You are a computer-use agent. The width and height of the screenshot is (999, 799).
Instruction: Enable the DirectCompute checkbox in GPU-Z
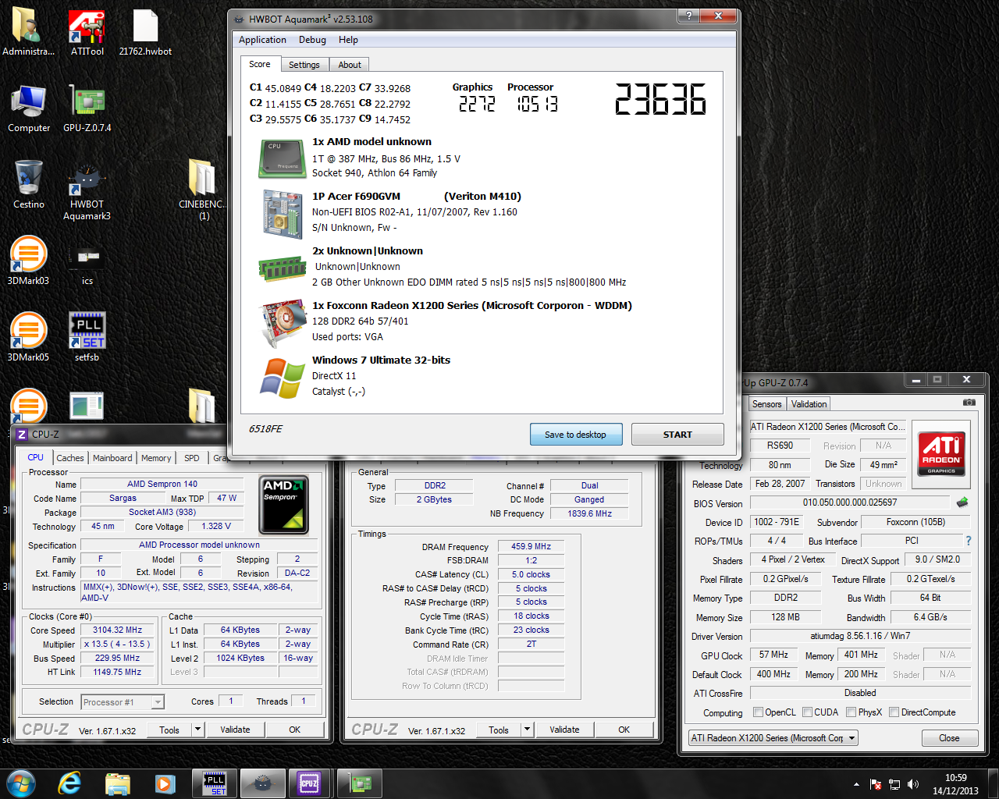[894, 712]
